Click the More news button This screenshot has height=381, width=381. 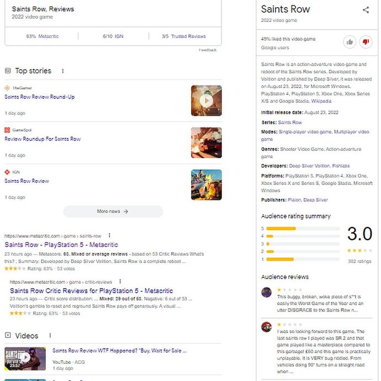[x=113, y=211]
